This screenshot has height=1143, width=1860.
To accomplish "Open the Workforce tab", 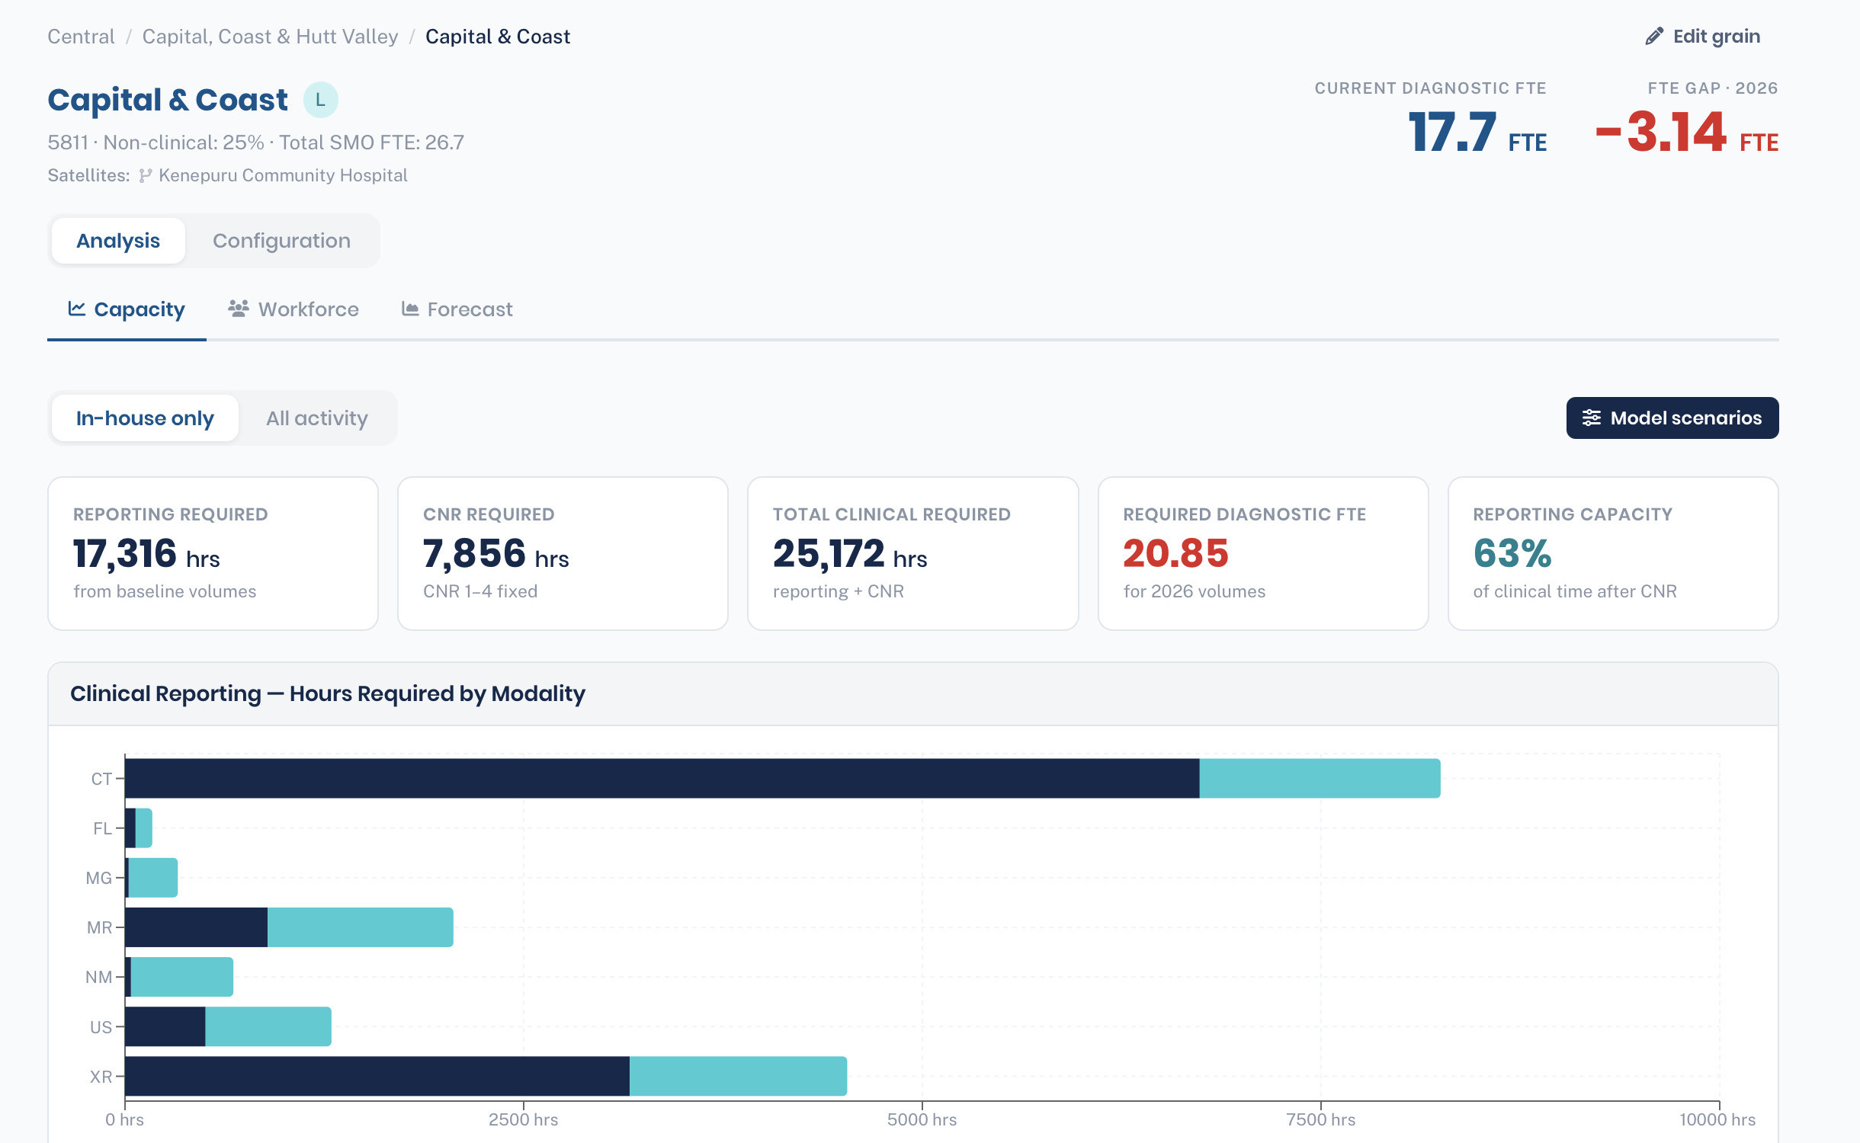I will tap(293, 309).
